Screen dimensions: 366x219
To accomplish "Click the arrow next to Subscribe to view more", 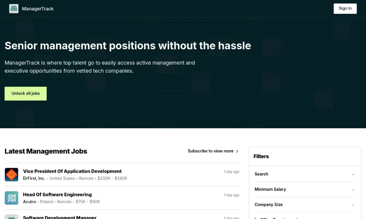I will coord(237,151).
